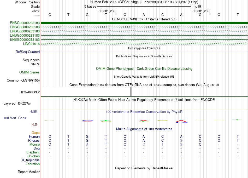Click the RefSeq Curated track label
Screen dimensions: 248x178
[28, 52]
